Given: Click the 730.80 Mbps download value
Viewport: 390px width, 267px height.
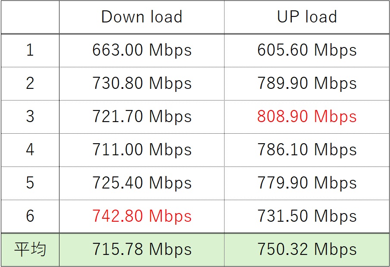Looking at the screenshot, I should 142,83.
